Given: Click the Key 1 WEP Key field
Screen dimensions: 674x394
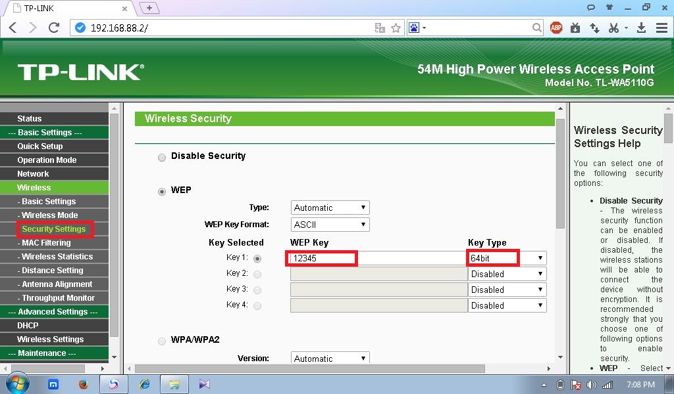Looking at the screenshot, I should point(378,258).
